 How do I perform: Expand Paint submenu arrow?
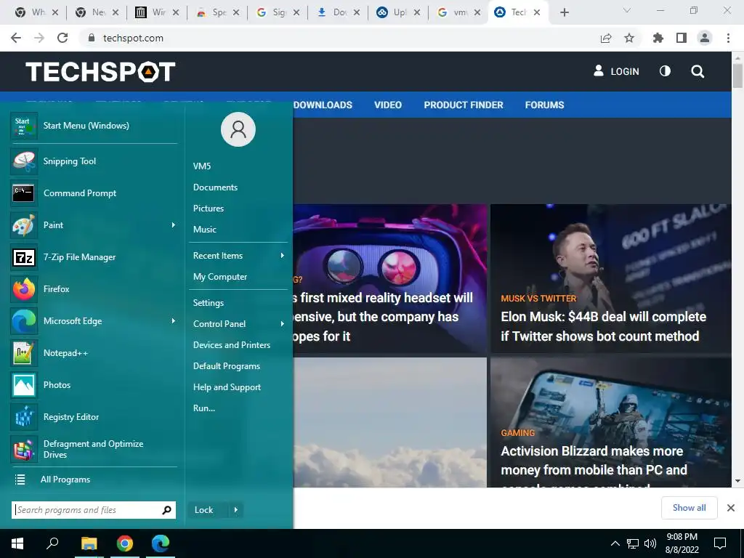click(174, 225)
